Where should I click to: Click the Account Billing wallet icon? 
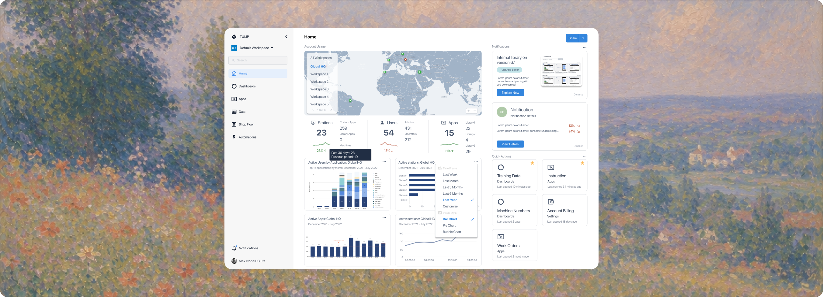click(550, 202)
